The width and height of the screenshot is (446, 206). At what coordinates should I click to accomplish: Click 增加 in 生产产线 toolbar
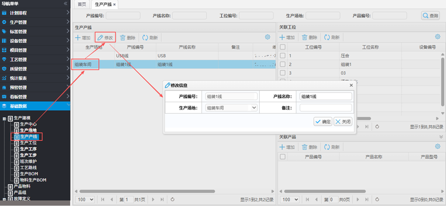pos(83,38)
